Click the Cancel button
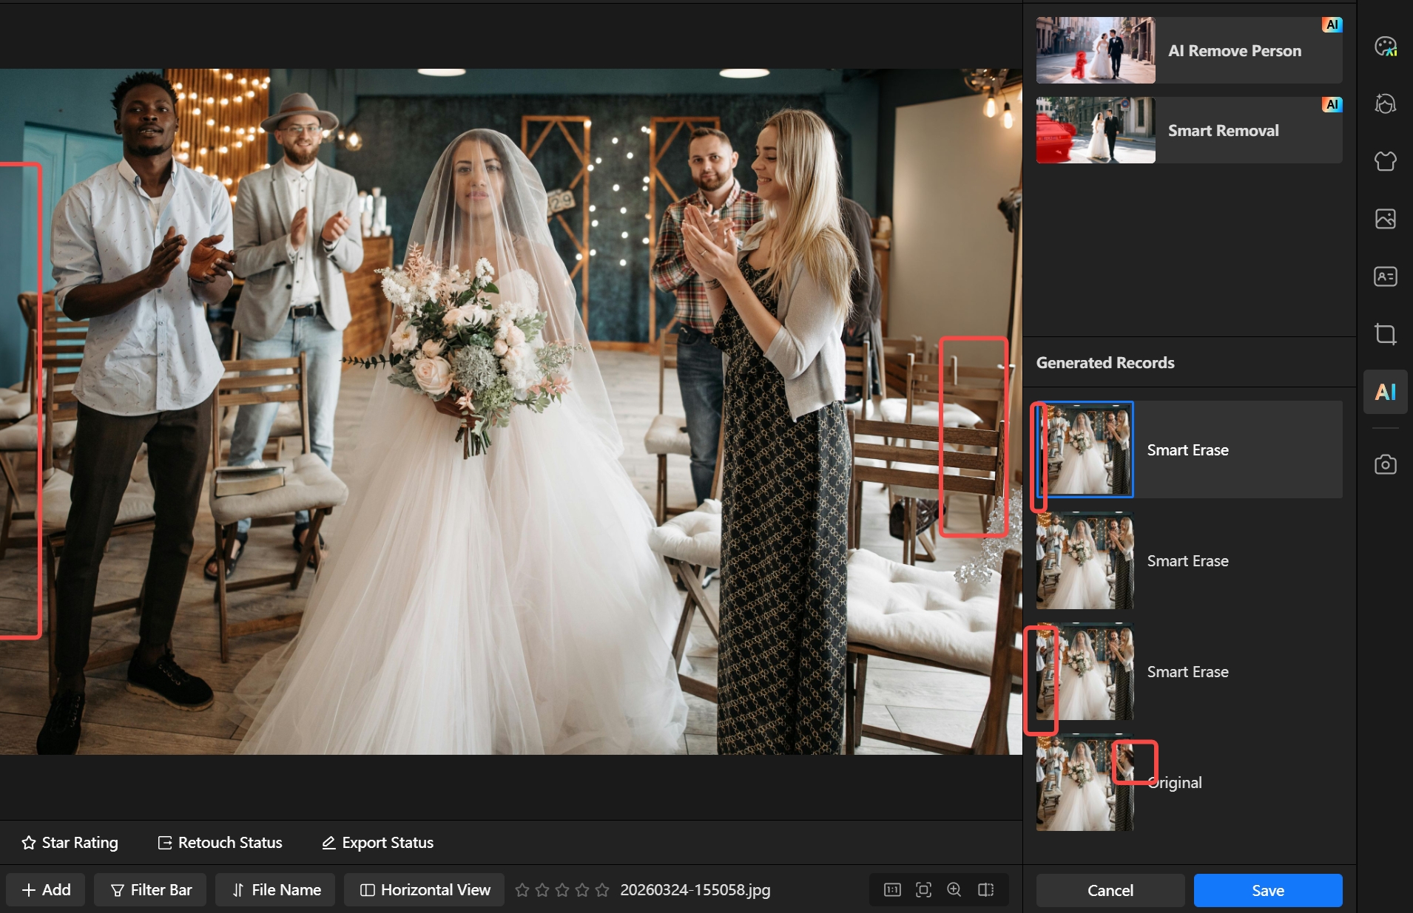The image size is (1413, 913). click(x=1110, y=890)
